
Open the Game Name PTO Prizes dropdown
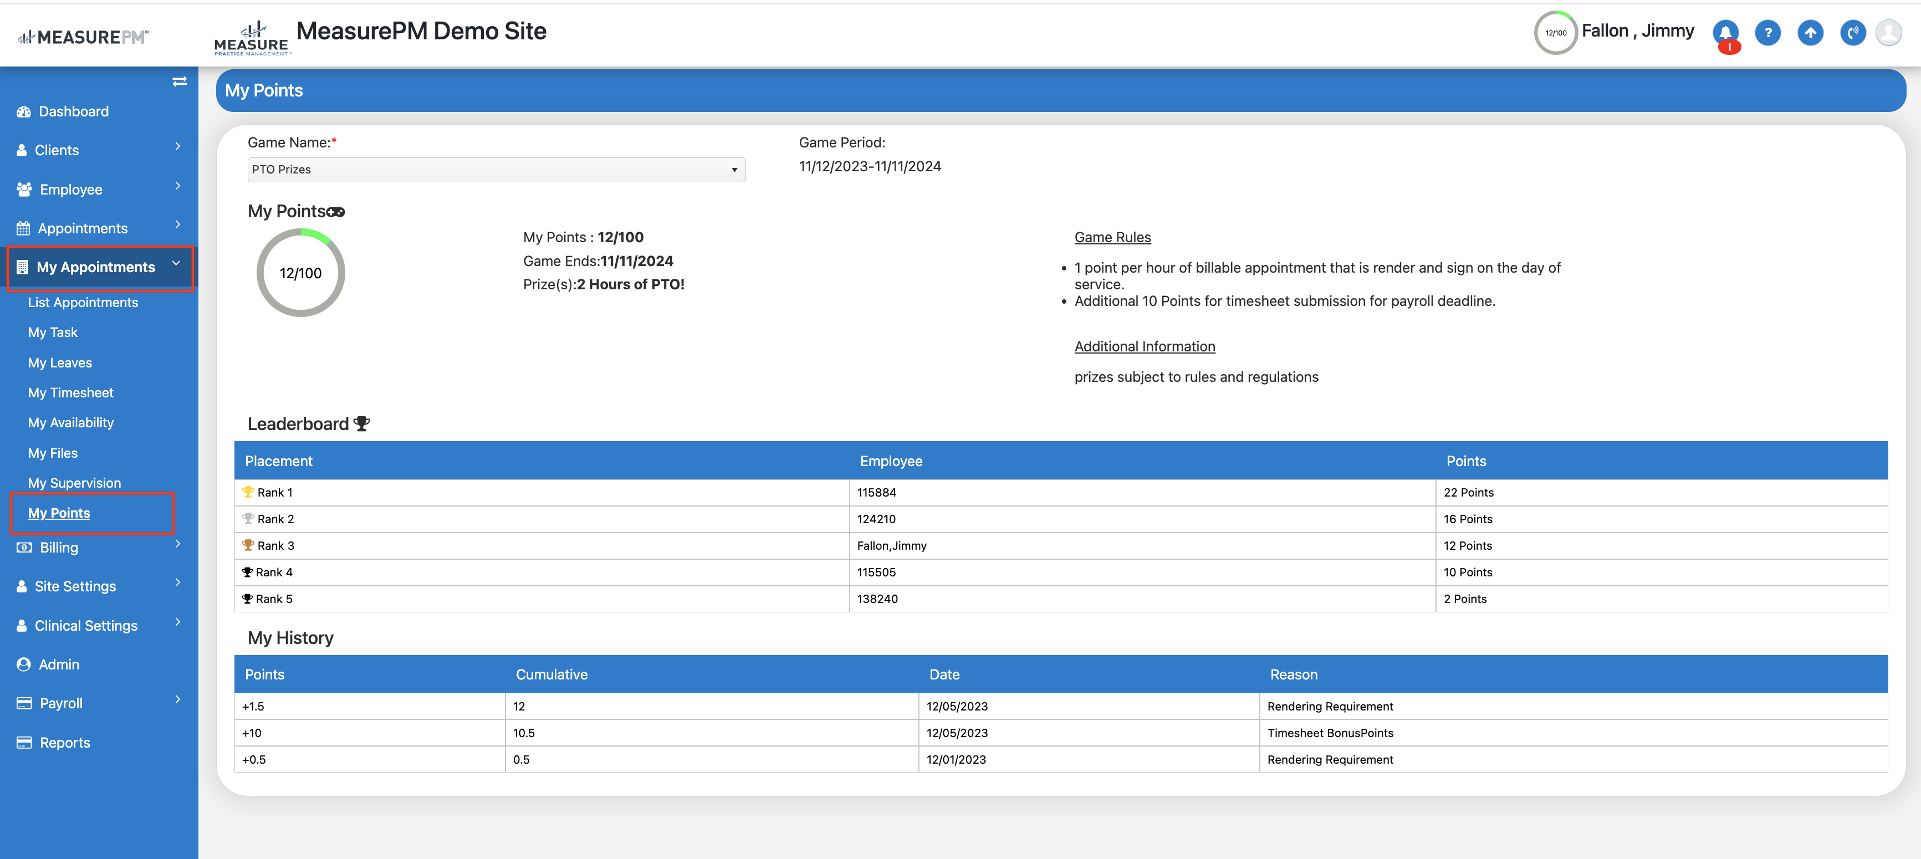(x=496, y=170)
